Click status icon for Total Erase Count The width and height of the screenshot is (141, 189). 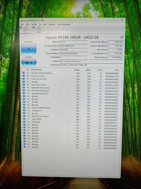[x=24, y=84]
